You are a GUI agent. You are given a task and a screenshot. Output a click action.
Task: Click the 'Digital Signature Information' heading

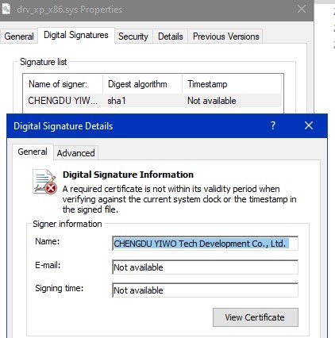click(x=128, y=175)
